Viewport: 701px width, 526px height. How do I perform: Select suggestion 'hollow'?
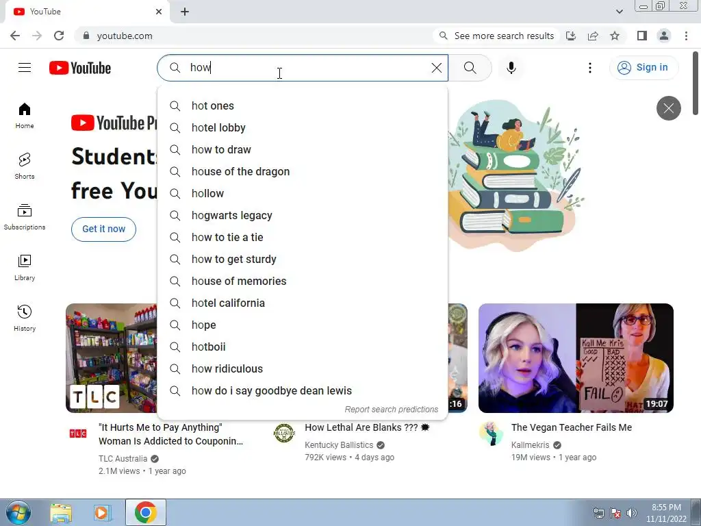click(x=303, y=193)
